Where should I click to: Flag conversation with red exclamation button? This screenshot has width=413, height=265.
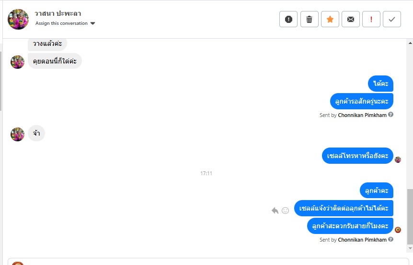[x=371, y=19]
